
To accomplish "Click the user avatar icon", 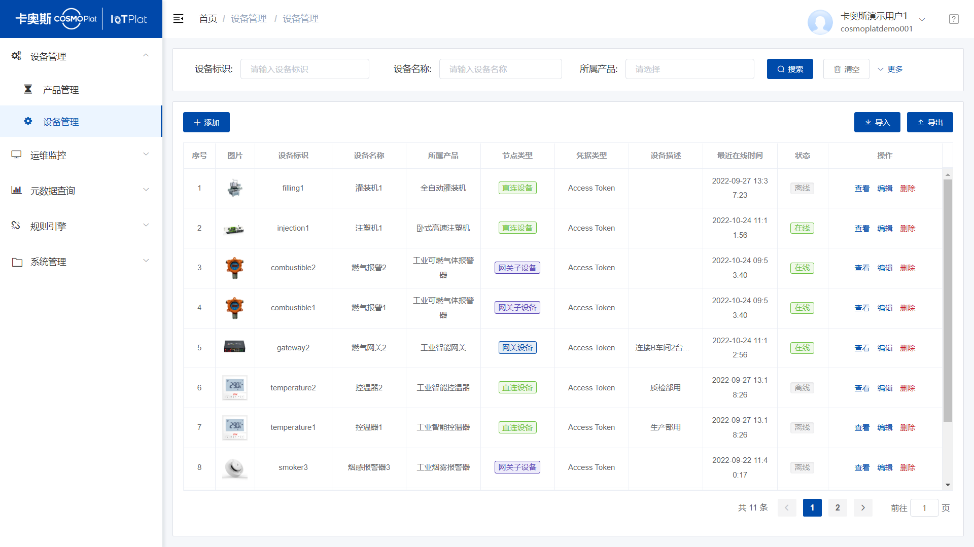I will click(x=820, y=22).
